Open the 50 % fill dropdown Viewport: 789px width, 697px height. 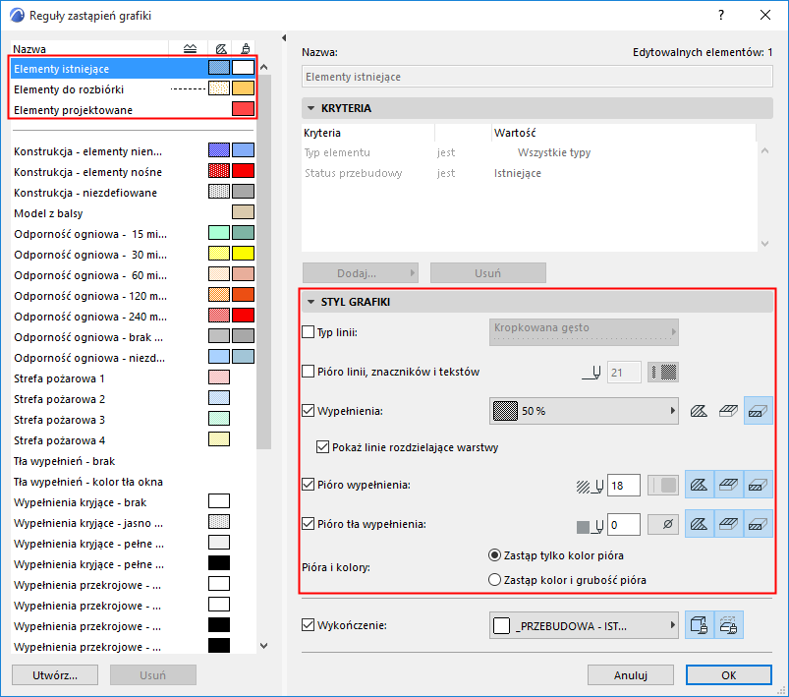584,411
